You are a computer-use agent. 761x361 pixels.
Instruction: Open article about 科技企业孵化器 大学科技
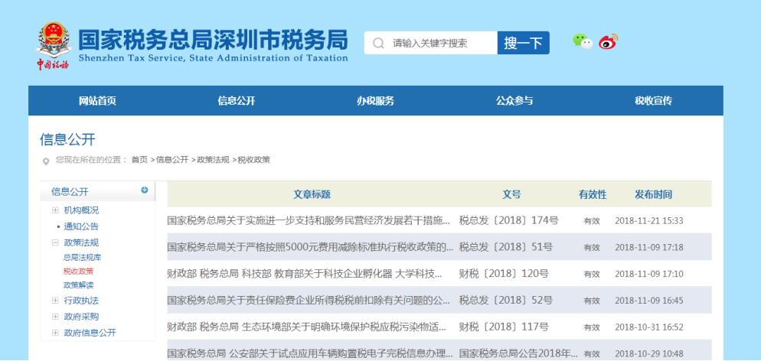tap(305, 274)
